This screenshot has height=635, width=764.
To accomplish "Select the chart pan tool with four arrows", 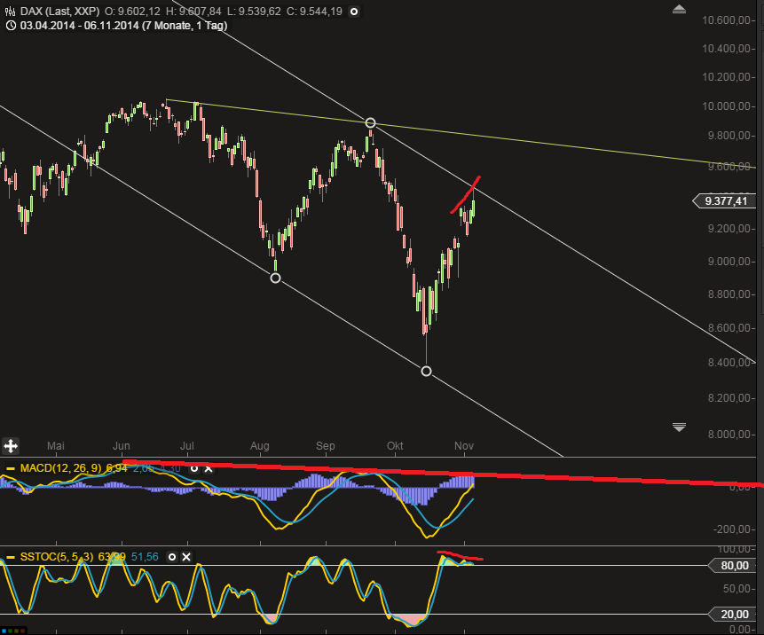I will (11, 445).
